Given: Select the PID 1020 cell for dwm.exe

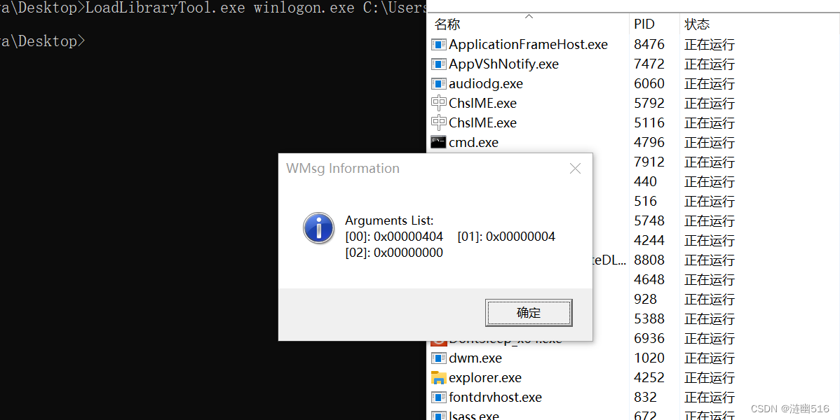Looking at the screenshot, I should pos(649,358).
